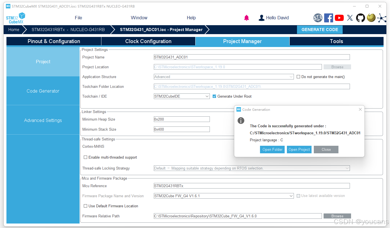Open the Code Generator side tab
Image resolution: width=390 pixels, height=228 pixels.
click(43, 91)
